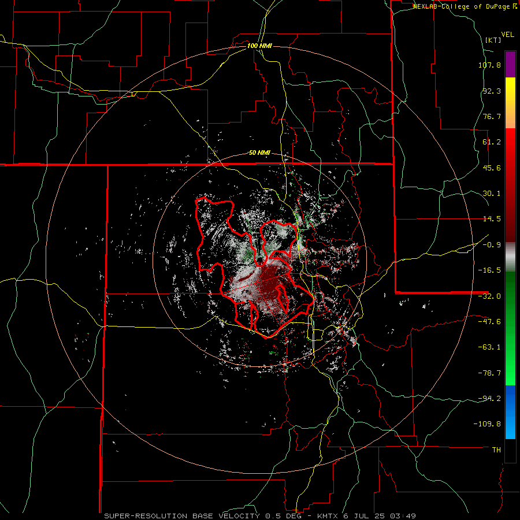Select the -78.7 scale value
The height and width of the screenshot is (520, 520).
pos(489,373)
